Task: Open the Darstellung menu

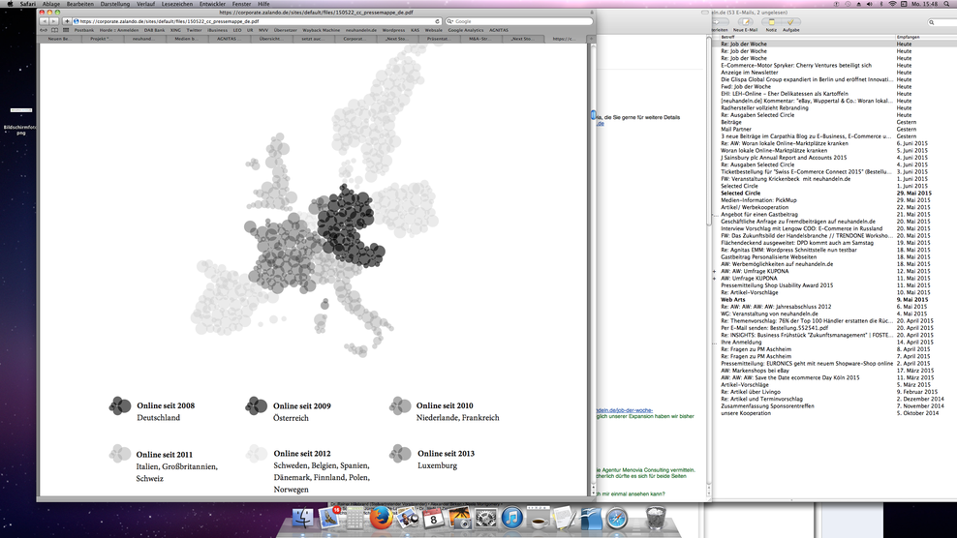Action: (114, 4)
